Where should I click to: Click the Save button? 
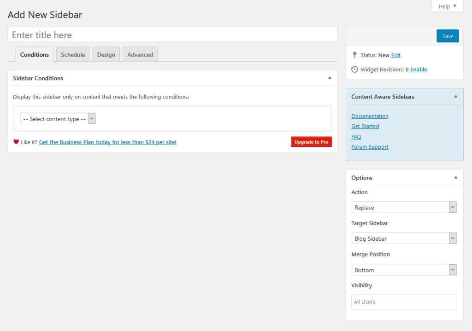(x=447, y=35)
